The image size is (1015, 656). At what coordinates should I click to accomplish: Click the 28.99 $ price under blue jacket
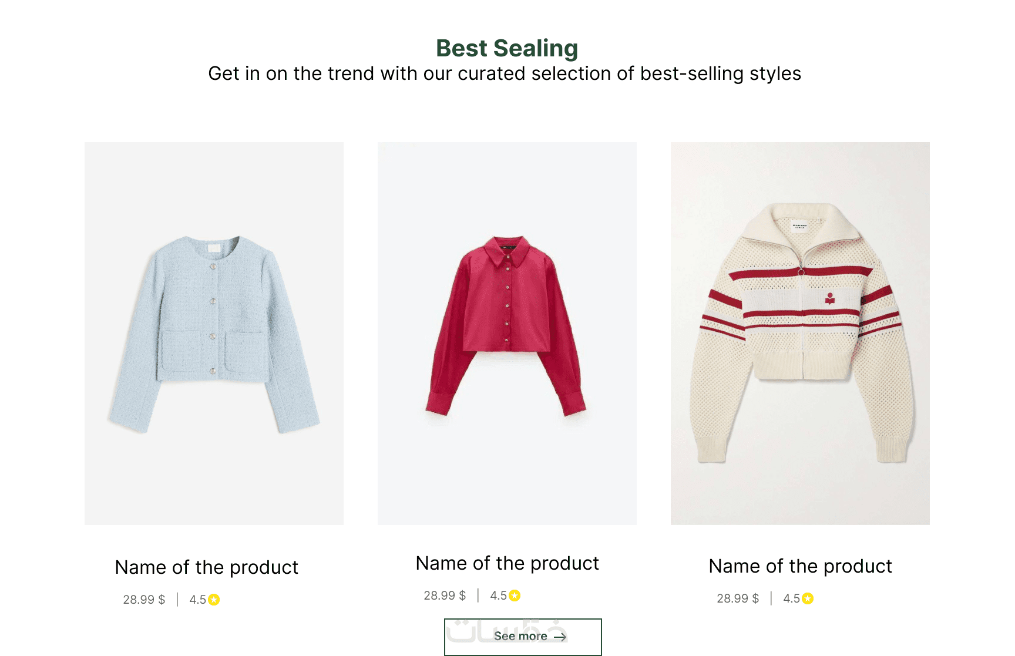144,600
